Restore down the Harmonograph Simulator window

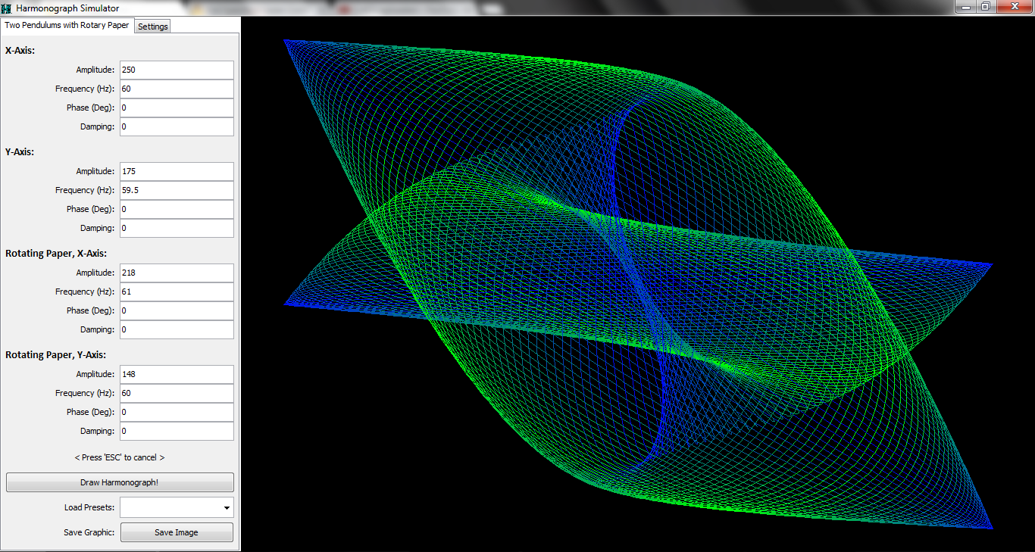point(985,6)
